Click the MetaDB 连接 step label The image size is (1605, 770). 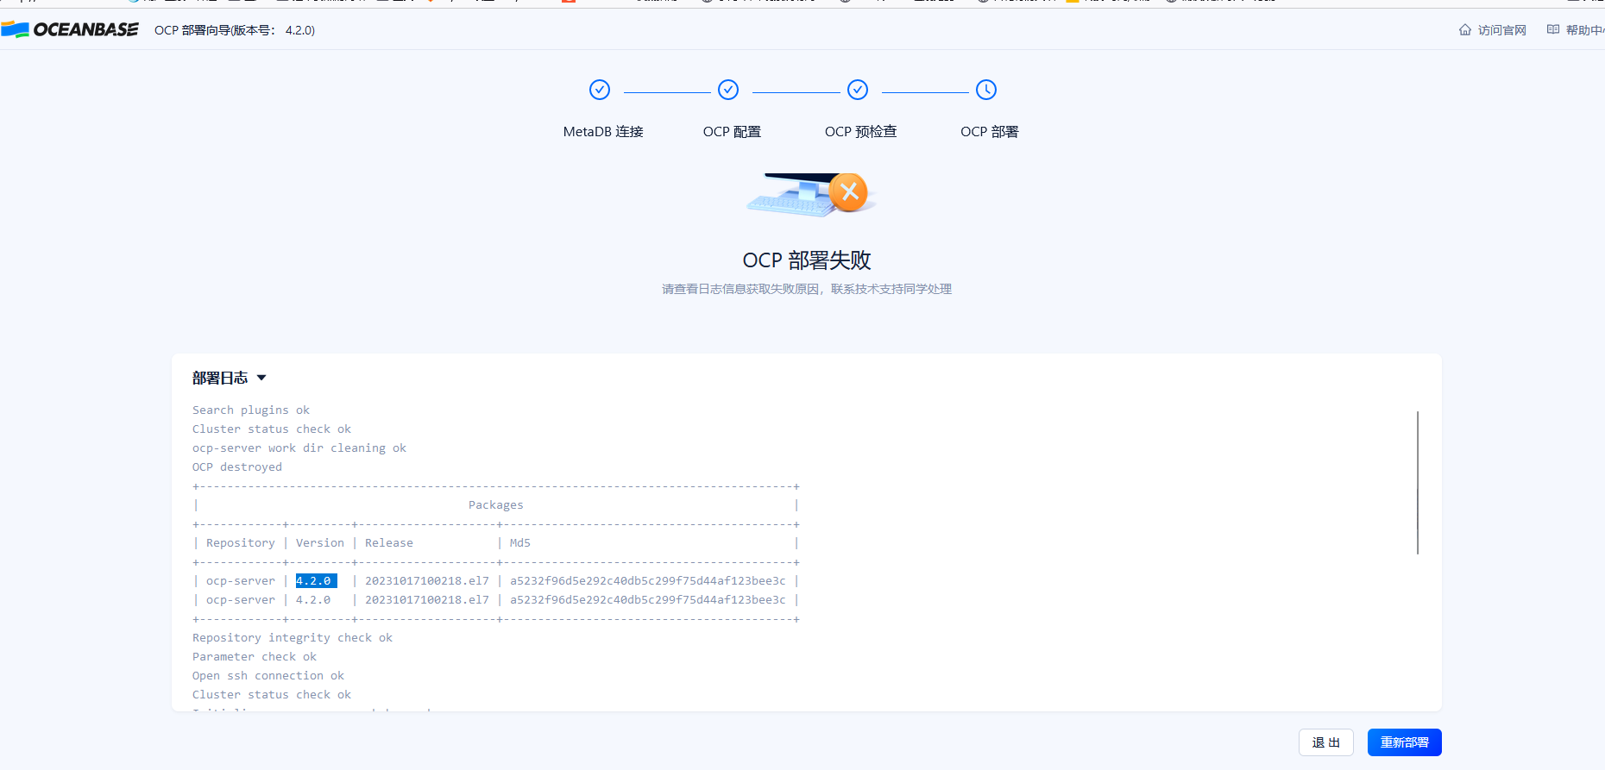pos(603,132)
